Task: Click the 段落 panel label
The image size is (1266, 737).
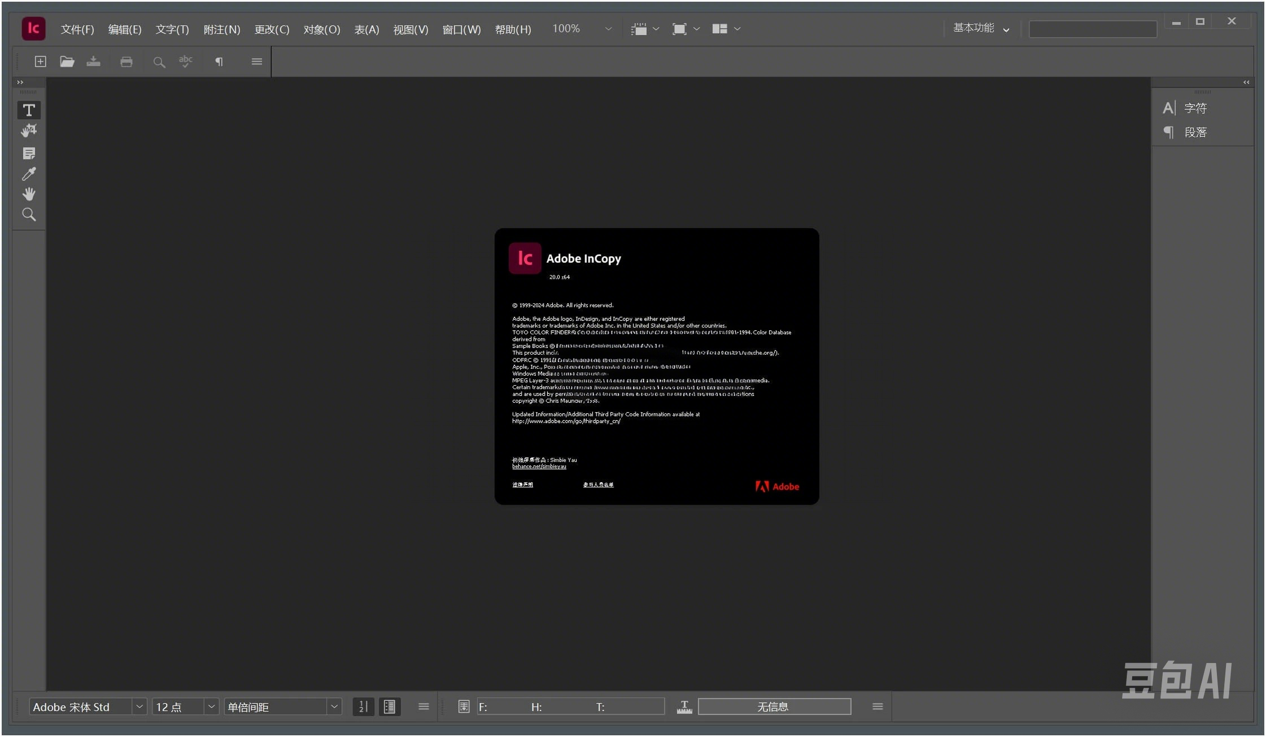Action: tap(1195, 133)
